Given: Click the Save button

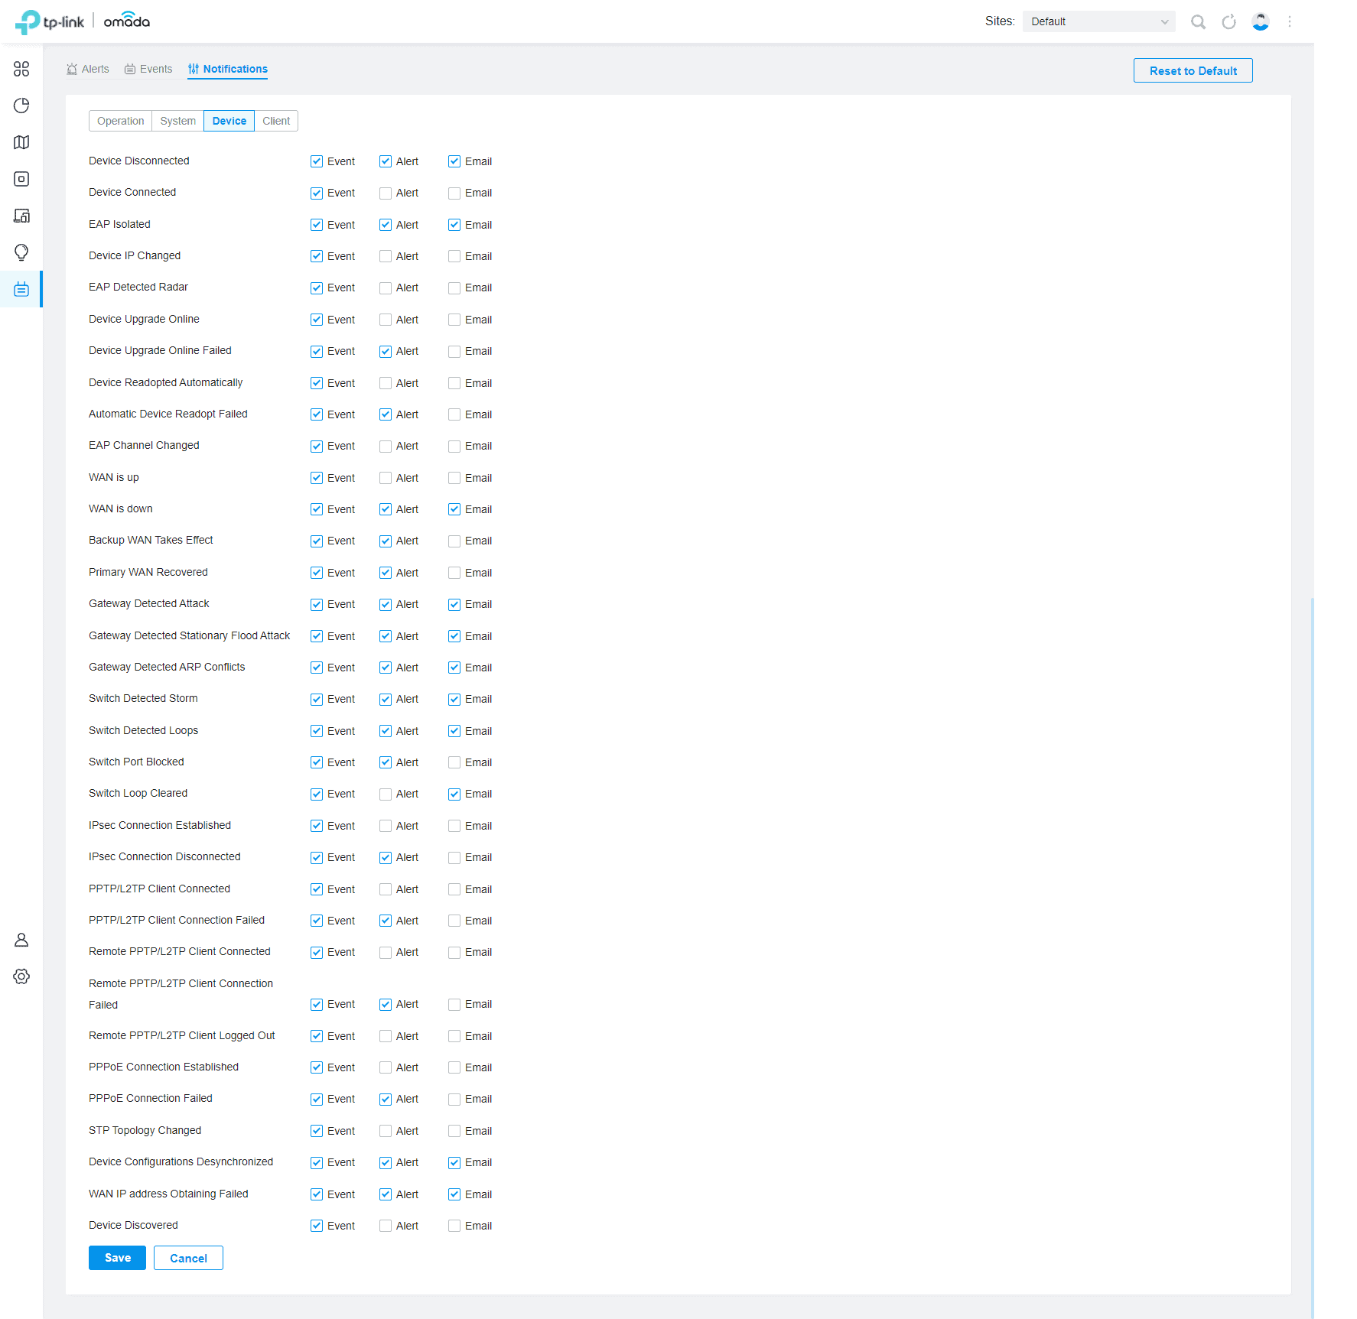Looking at the screenshot, I should [117, 1258].
